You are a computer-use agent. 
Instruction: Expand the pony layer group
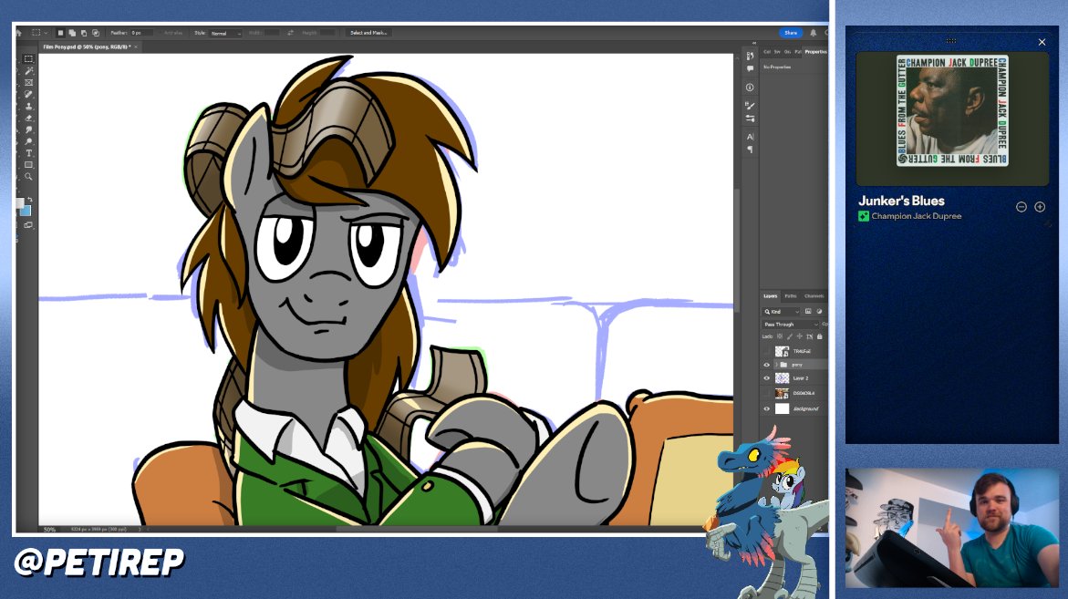[776, 365]
